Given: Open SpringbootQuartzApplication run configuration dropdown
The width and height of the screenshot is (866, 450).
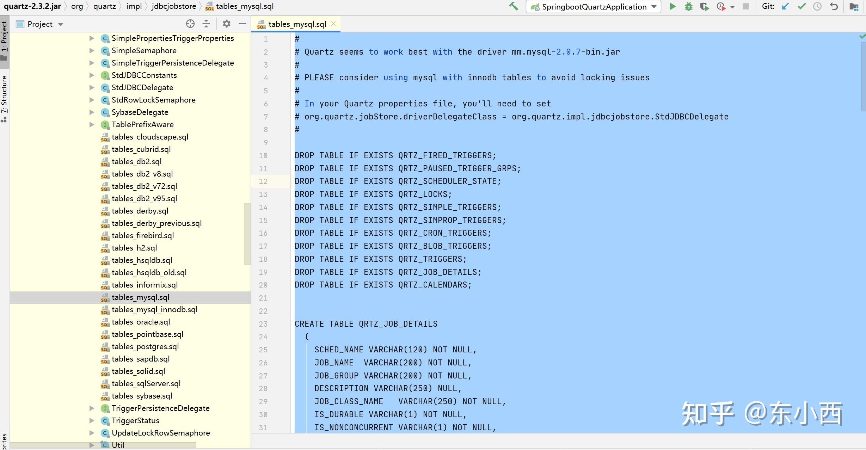Looking at the screenshot, I should click(x=654, y=7).
